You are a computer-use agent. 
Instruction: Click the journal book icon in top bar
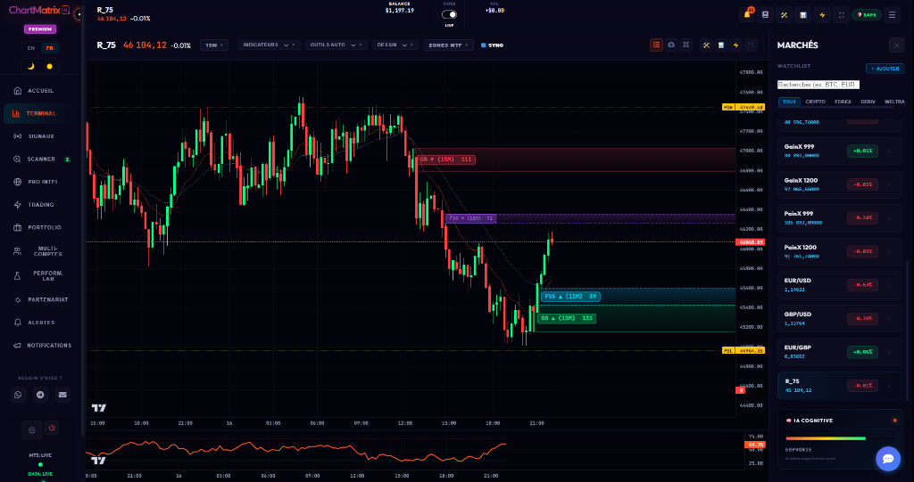coord(765,14)
